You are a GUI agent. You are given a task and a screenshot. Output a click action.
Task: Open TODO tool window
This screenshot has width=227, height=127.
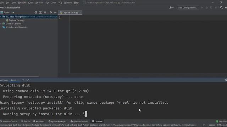26,121
